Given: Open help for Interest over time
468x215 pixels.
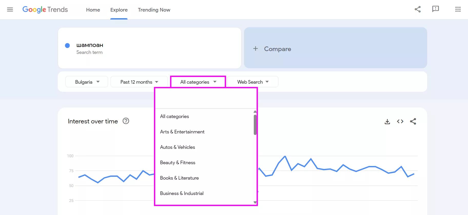Looking at the screenshot, I should pyautogui.click(x=126, y=121).
